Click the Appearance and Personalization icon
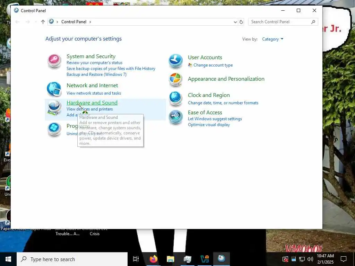 pos(176,80)
